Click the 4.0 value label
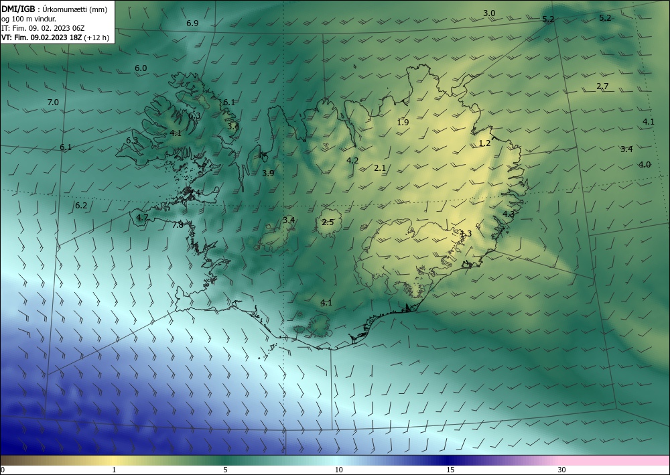The image size is (670, 475). [645, 164]
